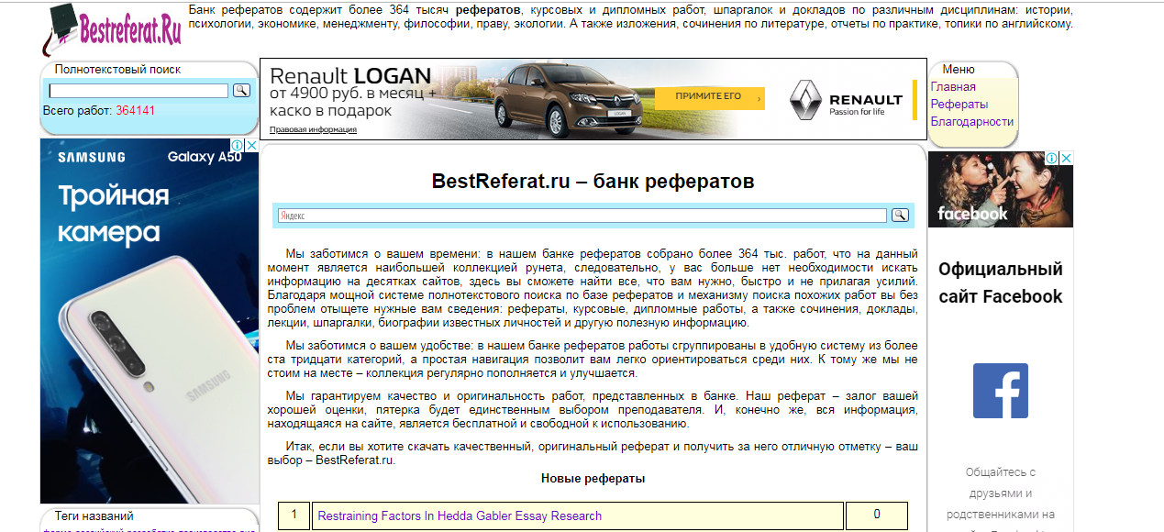The height and width of the screenshot is (532, 1164).
Task: Open the Главная menu link
Action: (953, 87)
